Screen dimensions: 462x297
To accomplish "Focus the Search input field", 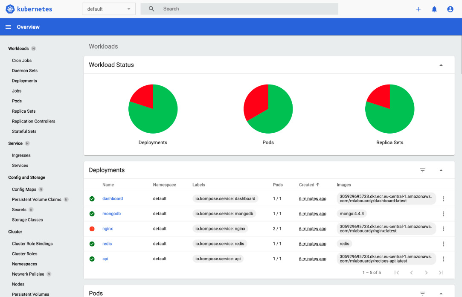I will pyautogui.click(x=239, y=9).
